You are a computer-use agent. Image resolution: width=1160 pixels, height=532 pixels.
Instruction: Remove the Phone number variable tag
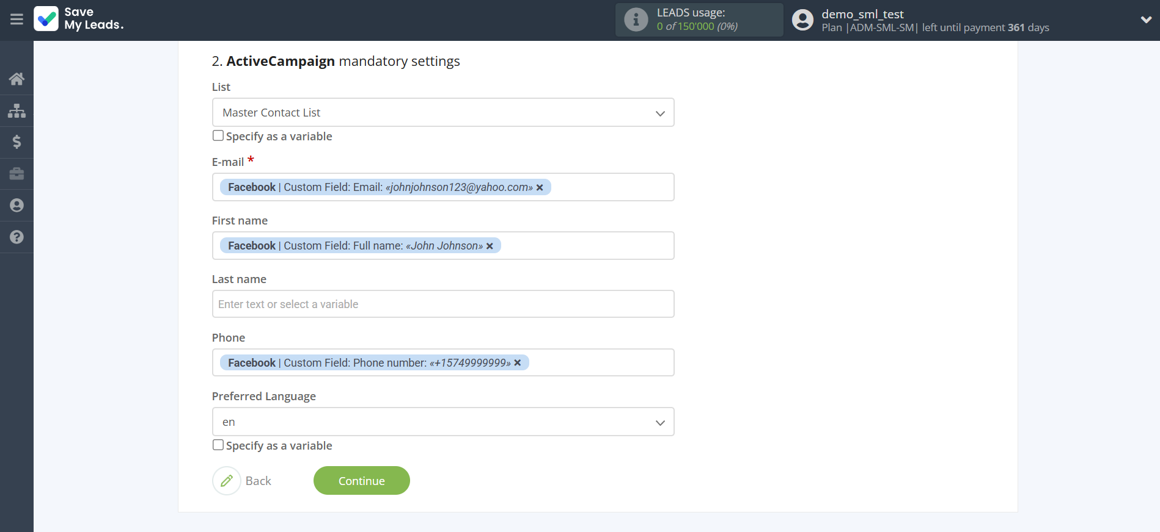[518, 363]
